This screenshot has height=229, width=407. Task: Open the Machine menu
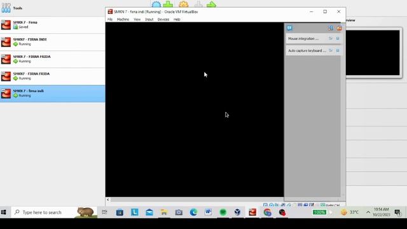click(x=123, y=20)
